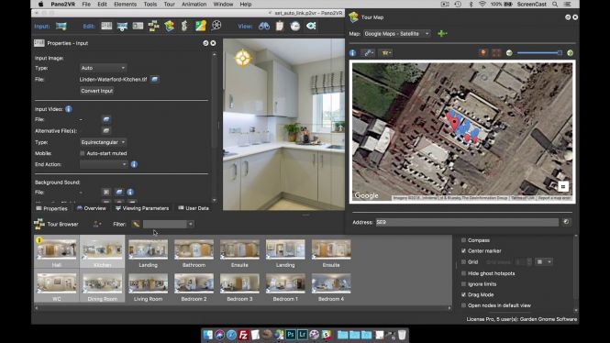Open the Skin Editor filmreel icon

pyautogui.click(x=216, y=26)
